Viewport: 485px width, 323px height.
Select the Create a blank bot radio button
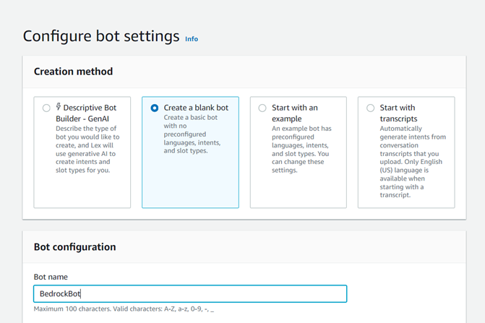tap(155, 108)
